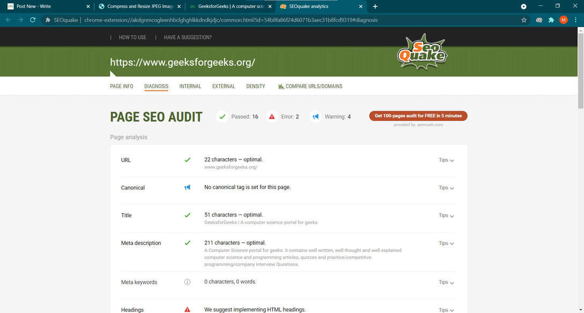Screen dimensions: 584x313
Task: Click the green checkmark beside Passed
Action: (222, 117)
